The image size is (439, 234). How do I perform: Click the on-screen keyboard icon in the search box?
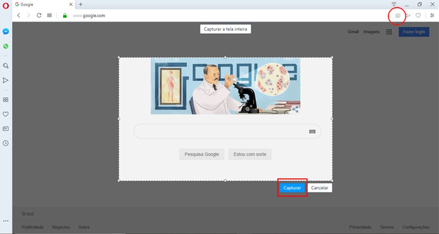pyautogui.click(x=312, y=131)
